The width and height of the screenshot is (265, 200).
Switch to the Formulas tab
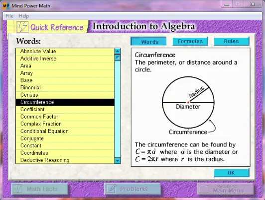point(190,41)
